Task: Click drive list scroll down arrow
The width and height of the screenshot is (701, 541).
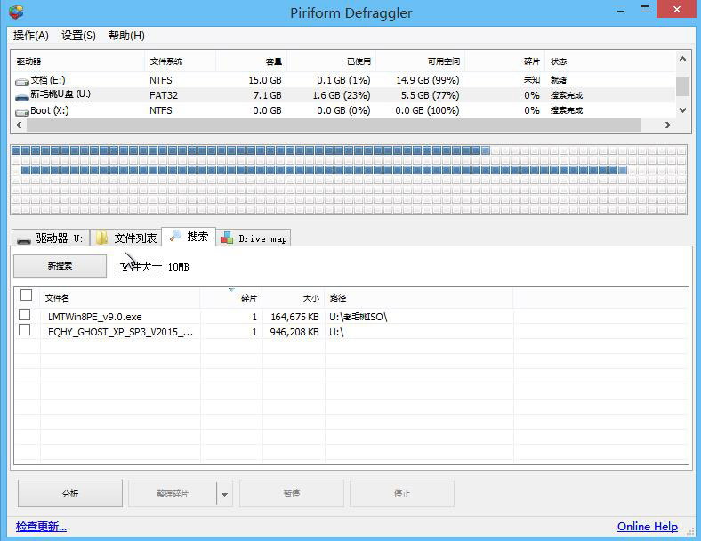Action: (x=682, y=110)
